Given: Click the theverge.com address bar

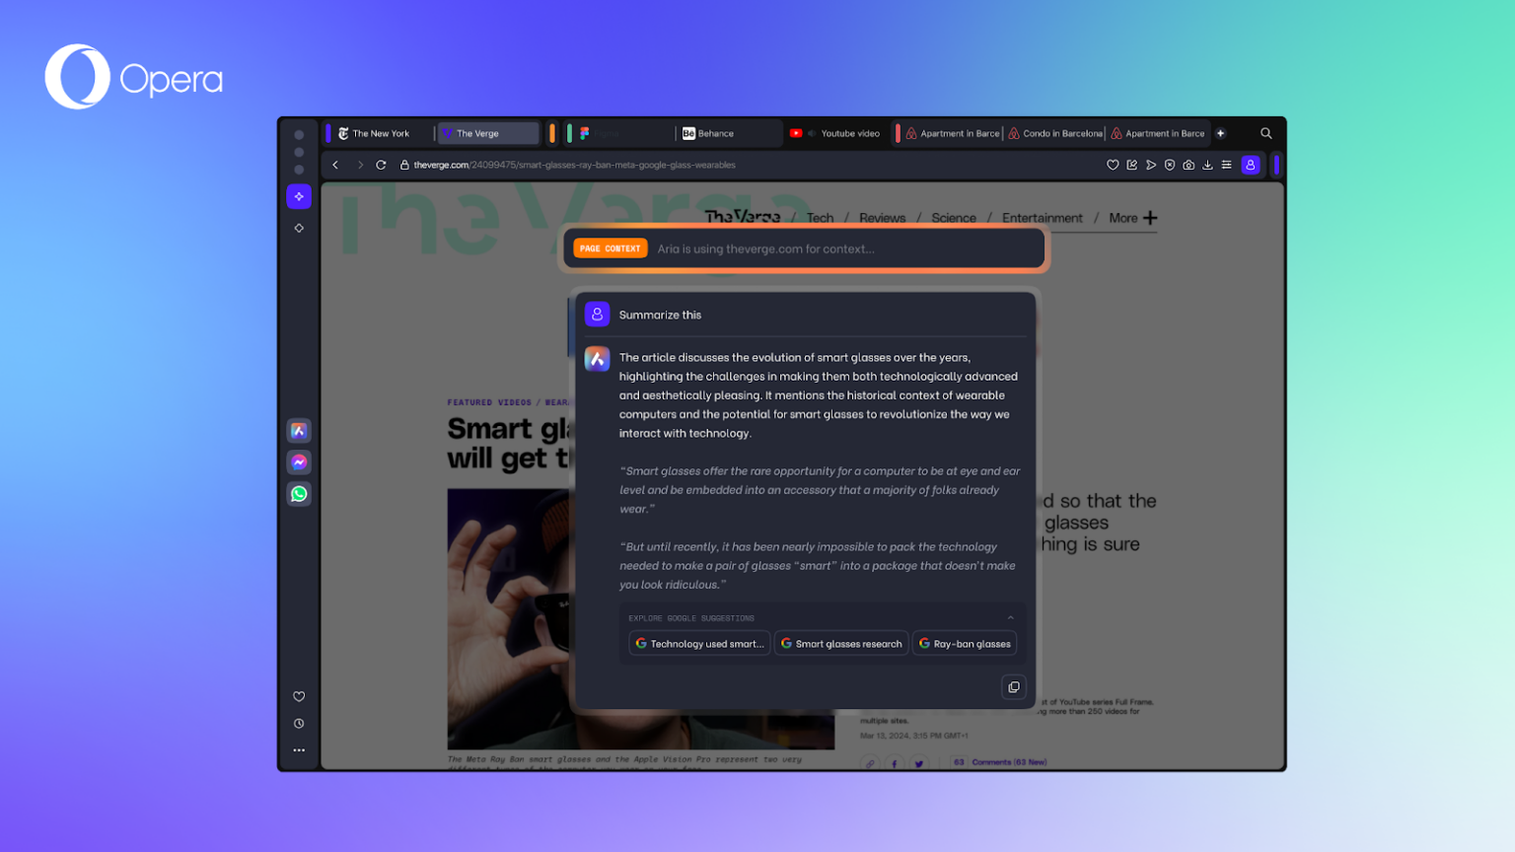Looking at the screenshot, I should (572, 165).
